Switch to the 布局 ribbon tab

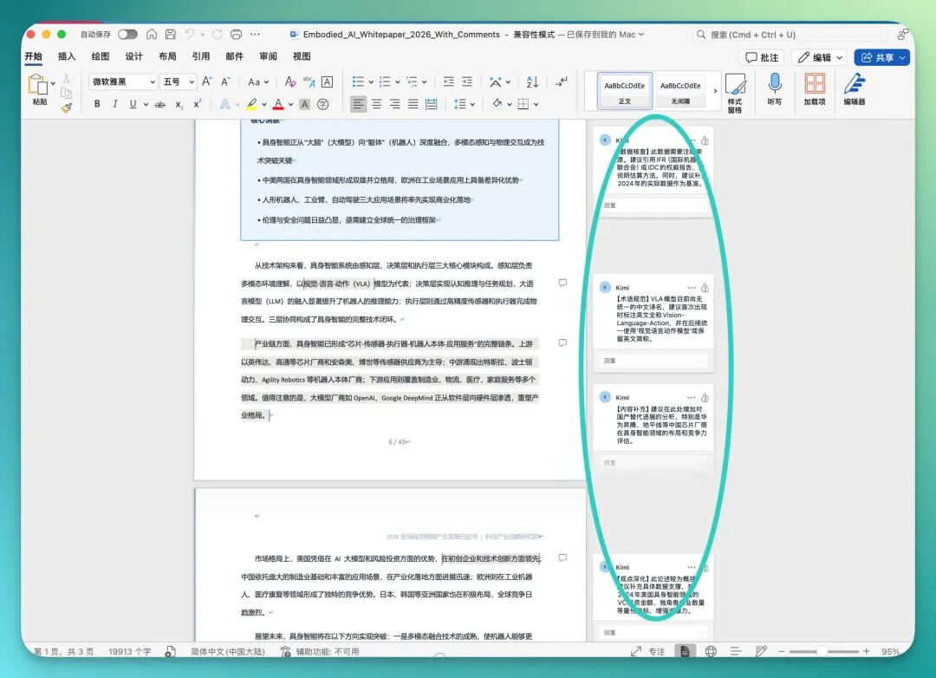coord(167,56)
